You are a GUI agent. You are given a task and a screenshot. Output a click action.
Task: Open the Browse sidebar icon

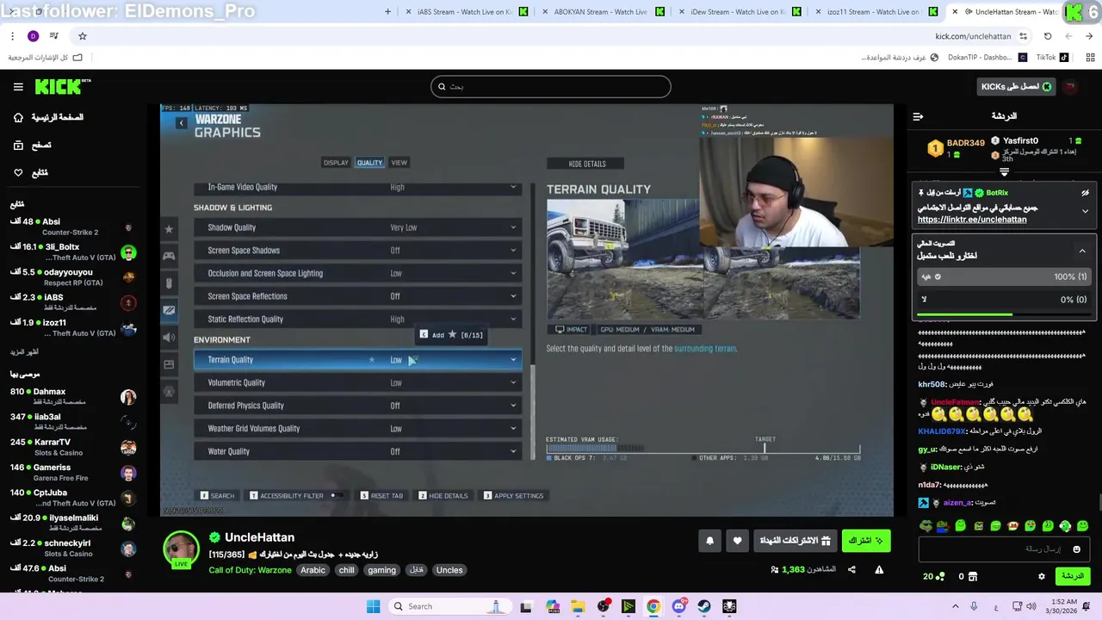pos(18,145)
